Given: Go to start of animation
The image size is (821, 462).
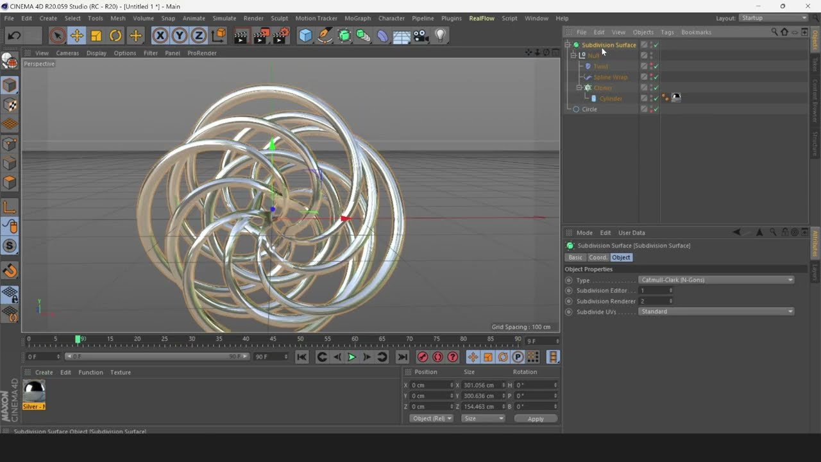Looking at the screenshot, I should click(x=301, y=357).
